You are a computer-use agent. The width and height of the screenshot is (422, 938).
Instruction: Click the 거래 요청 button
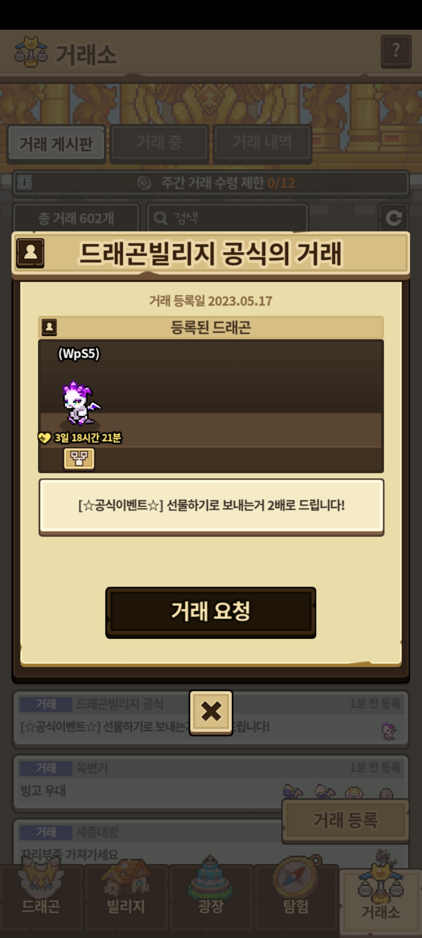[211, 612]
